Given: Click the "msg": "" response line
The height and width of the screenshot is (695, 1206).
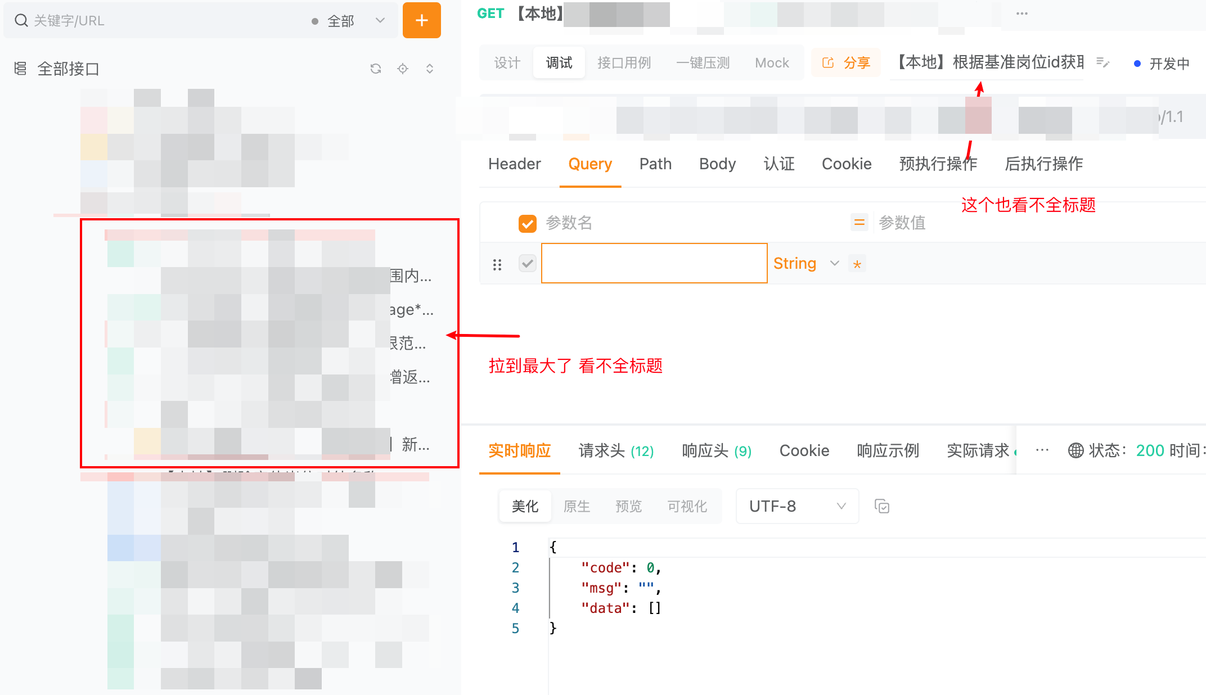Looking at the screenshot, I should pos(621,588).
